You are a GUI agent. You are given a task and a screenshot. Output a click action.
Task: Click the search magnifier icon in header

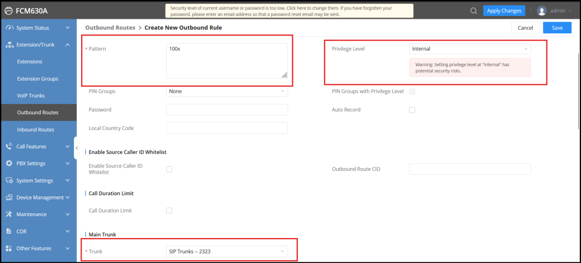coord(474,11)
